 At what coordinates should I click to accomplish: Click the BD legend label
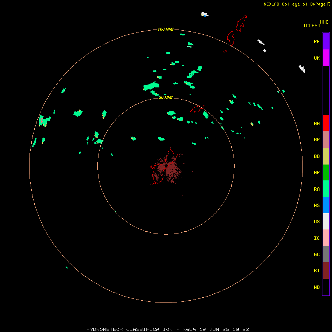[x=317, y=156]
